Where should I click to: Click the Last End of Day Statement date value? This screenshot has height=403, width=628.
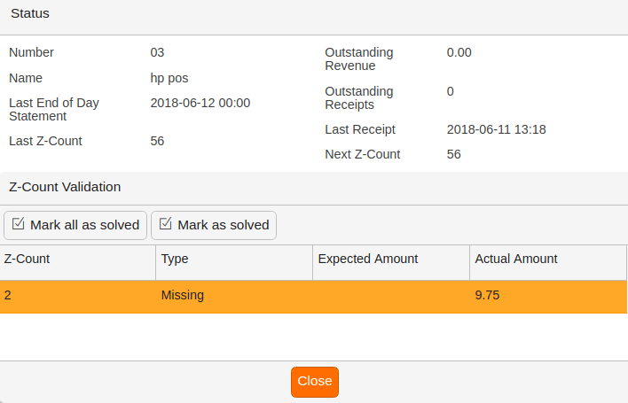pos(200,103)
